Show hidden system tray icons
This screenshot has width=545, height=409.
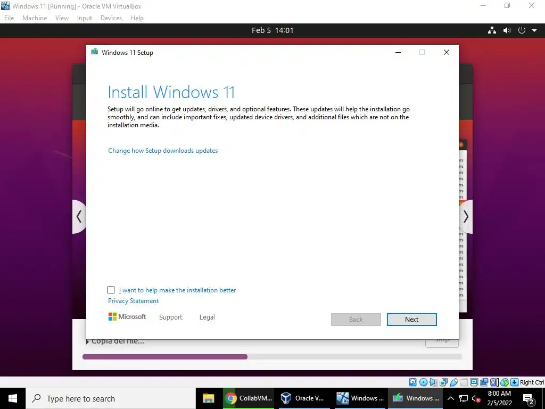tap(450, 398)
